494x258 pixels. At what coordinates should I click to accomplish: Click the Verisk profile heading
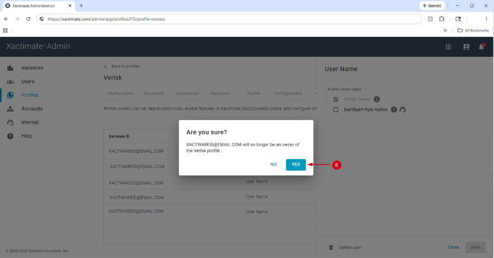(x=113, y=77)
